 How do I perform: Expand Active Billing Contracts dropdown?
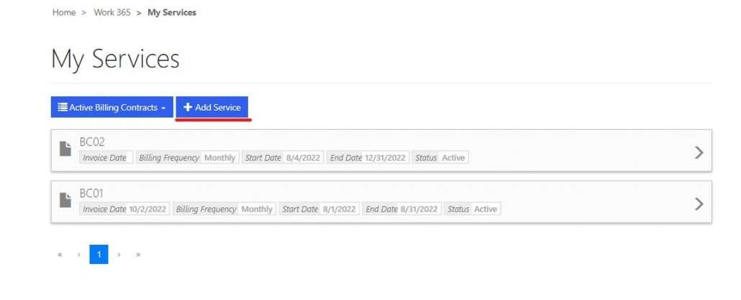[x=112, y=107]
